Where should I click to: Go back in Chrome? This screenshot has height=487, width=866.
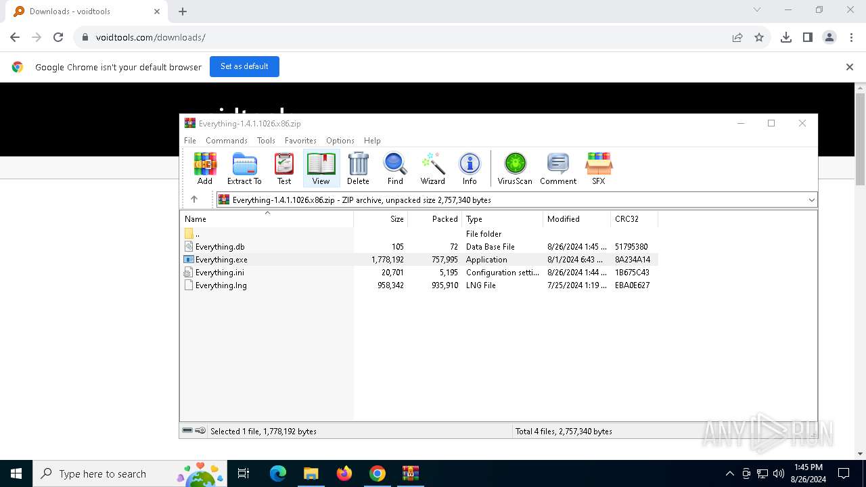click(15, 37)
